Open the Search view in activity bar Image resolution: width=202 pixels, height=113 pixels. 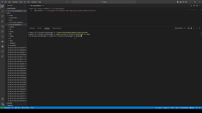point(3,11)
